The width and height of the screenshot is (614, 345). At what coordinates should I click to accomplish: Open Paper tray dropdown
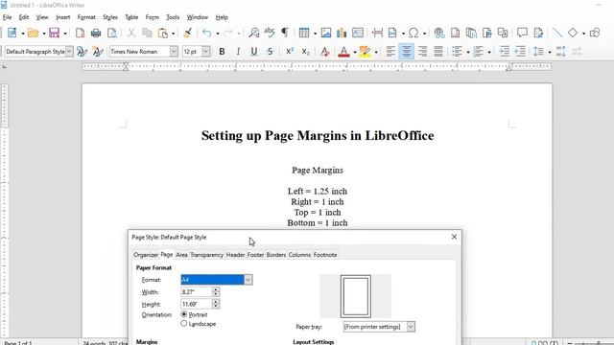coord(411,327)
